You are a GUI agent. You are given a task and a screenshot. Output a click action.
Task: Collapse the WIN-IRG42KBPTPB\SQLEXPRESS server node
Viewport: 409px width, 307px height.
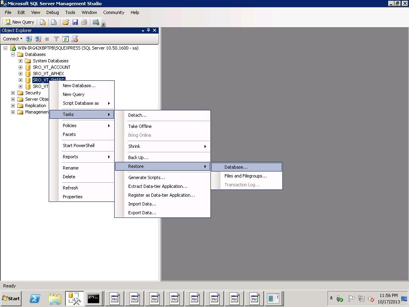click(5, 48)
